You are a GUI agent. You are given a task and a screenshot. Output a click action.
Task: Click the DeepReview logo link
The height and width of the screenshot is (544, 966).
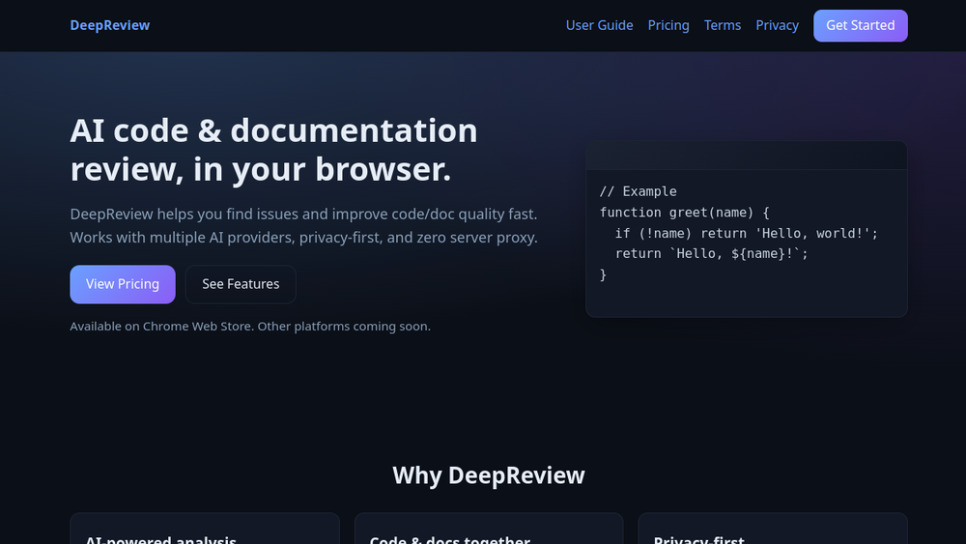point(110,25)
